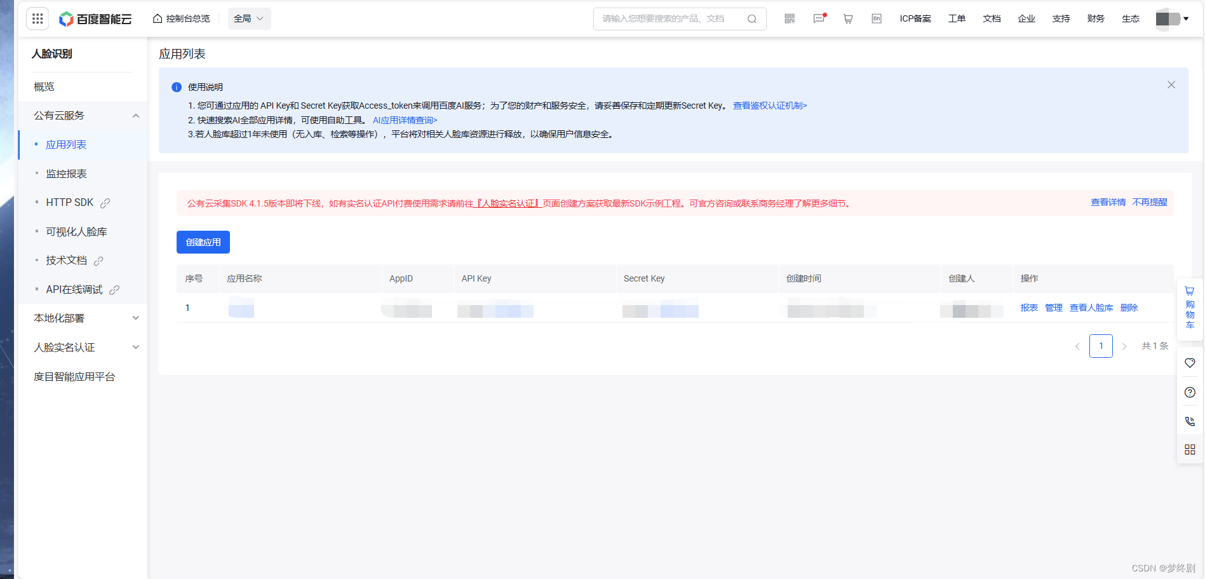The height and width of the screenshot is (579, 1205).
Task: Open the QR code icon in header
Action: coord(790,18)
